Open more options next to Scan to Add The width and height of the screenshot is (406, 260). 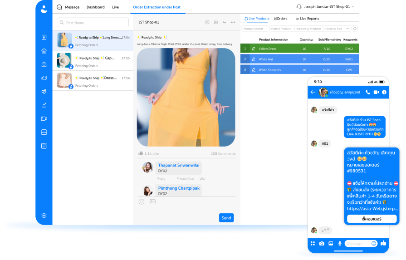(x=347, y=29)
